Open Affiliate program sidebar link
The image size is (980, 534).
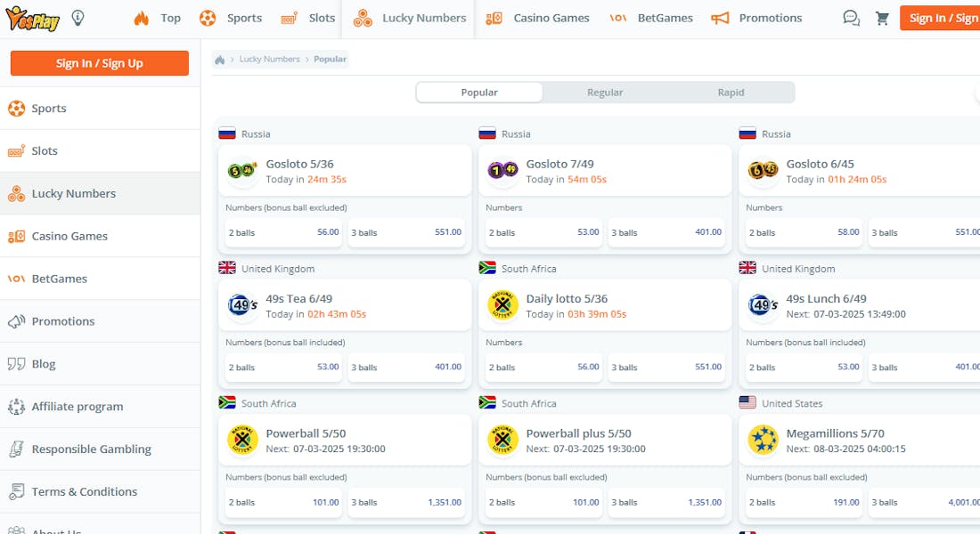pos(78,407)
